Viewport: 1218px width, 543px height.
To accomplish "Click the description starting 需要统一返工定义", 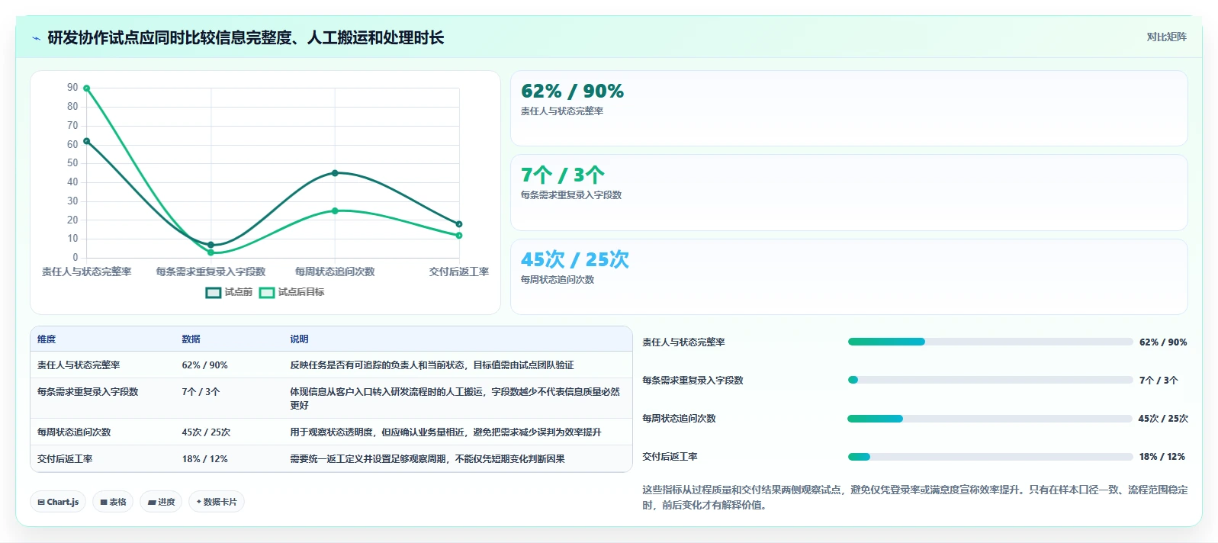I will click(427, 459).
